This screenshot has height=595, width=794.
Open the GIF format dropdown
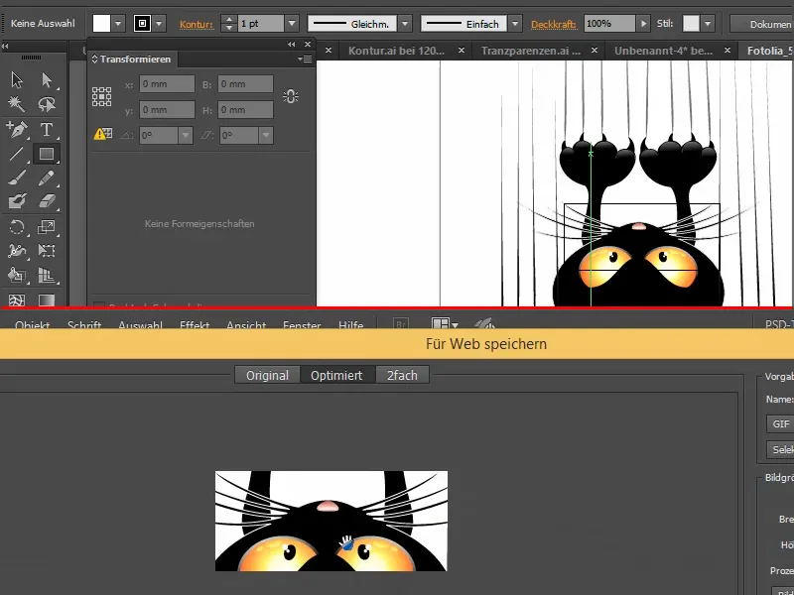coord(780,424)
